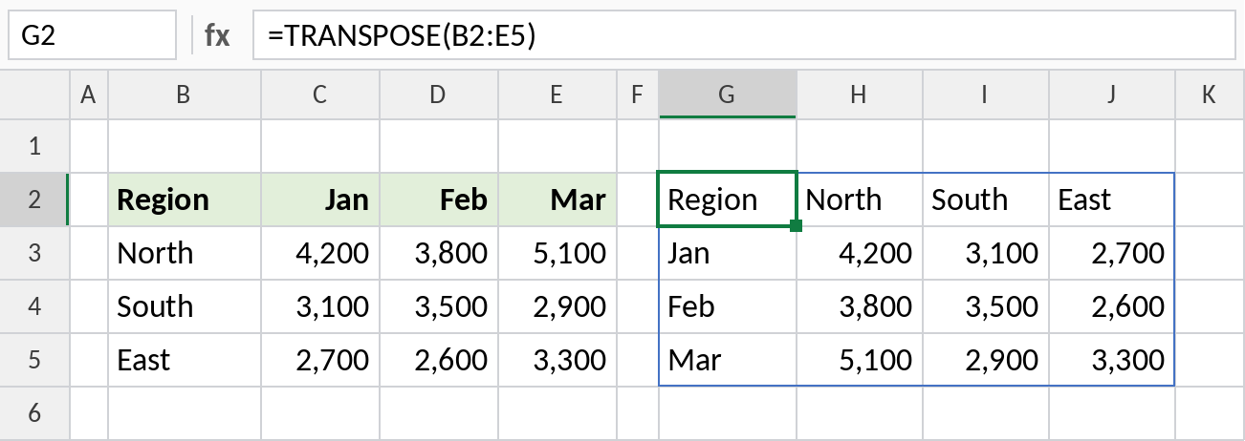Viewport: 1245px width, 441px height.
Task: Select column C header
Action: pyautogui.click(x=320, y=94)
